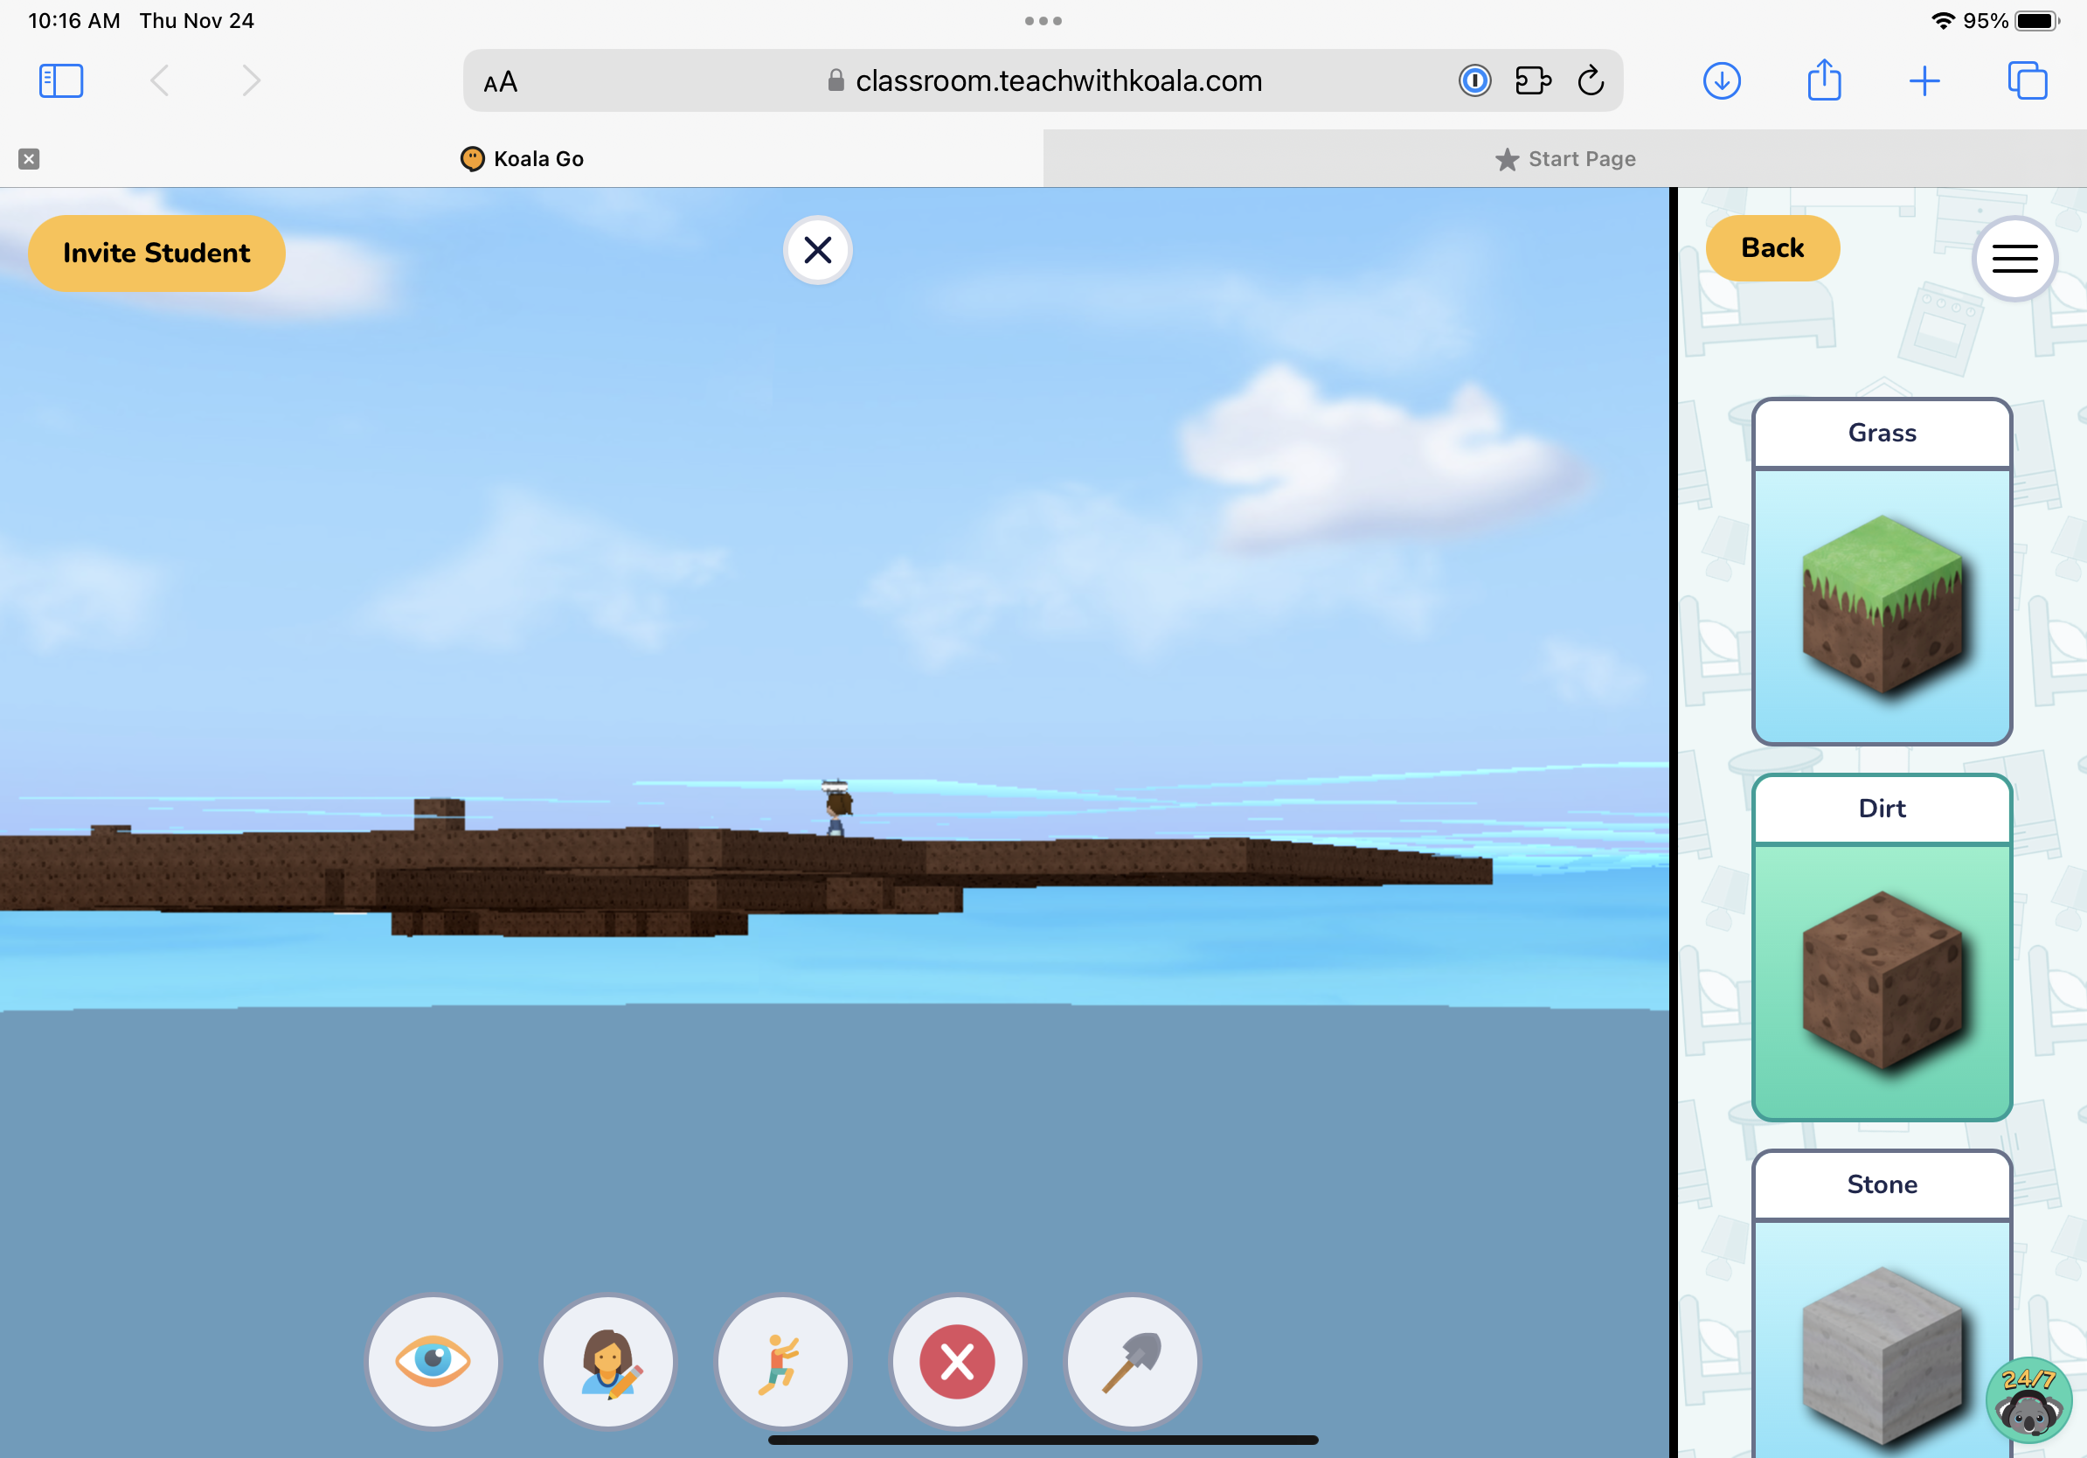Select the shovel digging tool

click(x=1132, y=1361)
